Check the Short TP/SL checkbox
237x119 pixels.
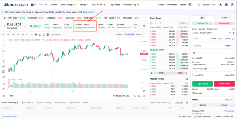tap(224, 75)
